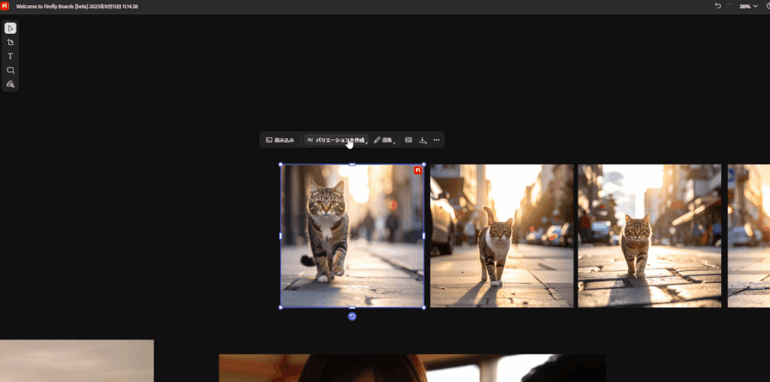Select the Text tool (T)
Screen dimensions: 770x382
pyautogui.click(x=11, y=56)
